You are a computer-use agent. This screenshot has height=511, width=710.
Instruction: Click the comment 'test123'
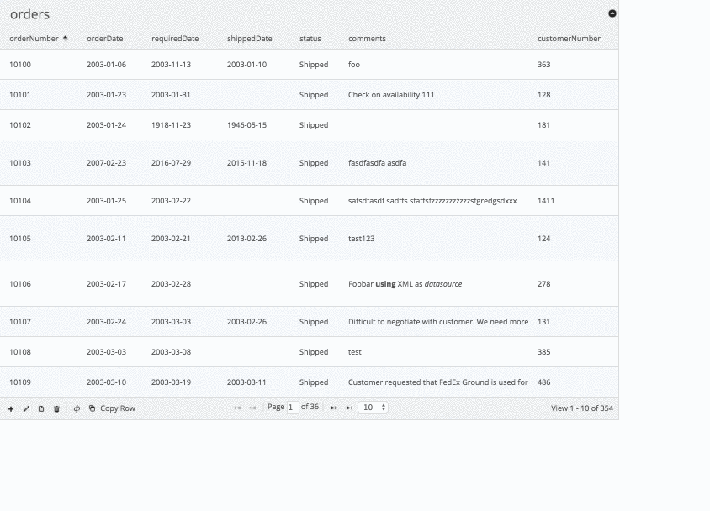coord(362,239)
